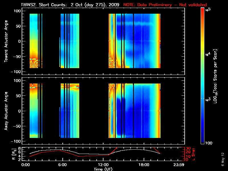Click the 'Away Actuator Angle' axis label
The width and height of the screenshot is (228, 171).
click(x=6, y=111)
